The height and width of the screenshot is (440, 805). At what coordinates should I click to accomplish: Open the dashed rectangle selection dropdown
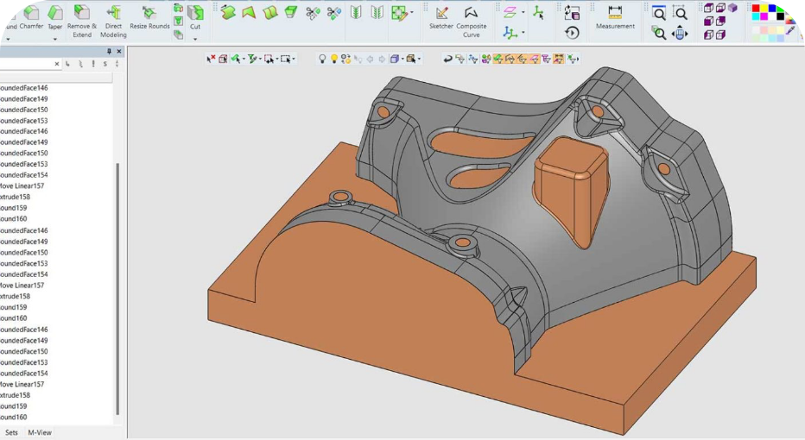coord(294,60)
